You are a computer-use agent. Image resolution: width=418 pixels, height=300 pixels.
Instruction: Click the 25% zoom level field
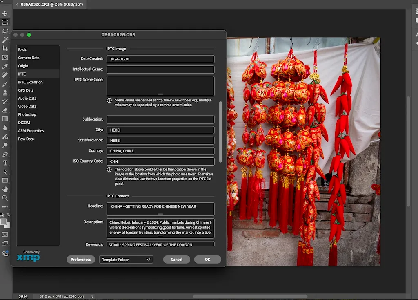[23, 297]
